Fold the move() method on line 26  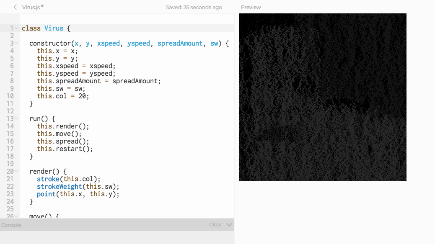tap(16, 216)
